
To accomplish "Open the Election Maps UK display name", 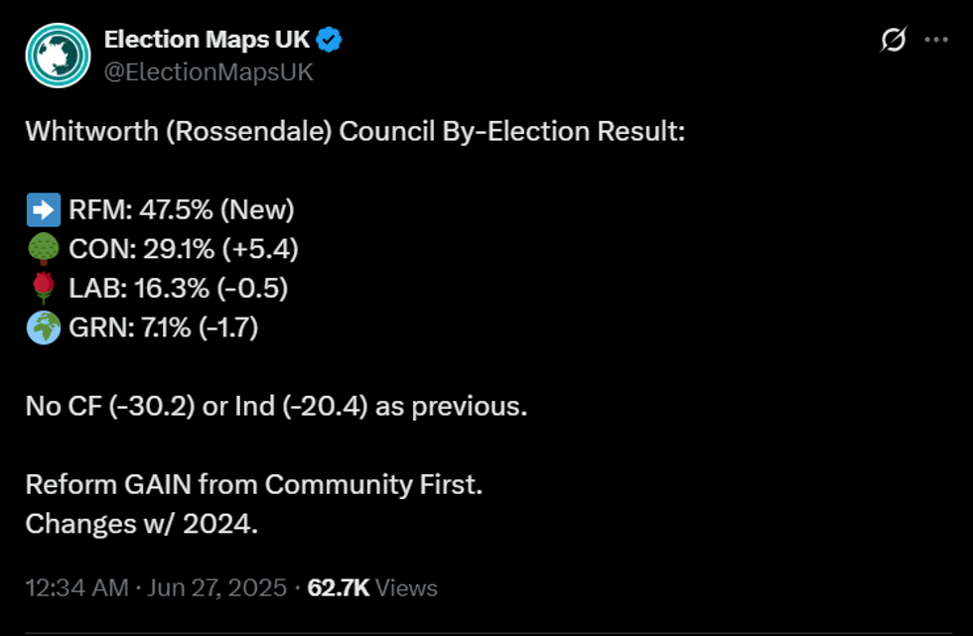I will pos(208,41).
